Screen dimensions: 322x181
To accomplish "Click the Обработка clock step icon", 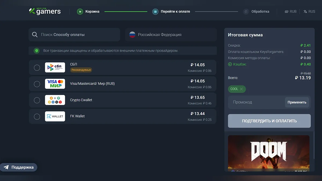I will [246, 12].
